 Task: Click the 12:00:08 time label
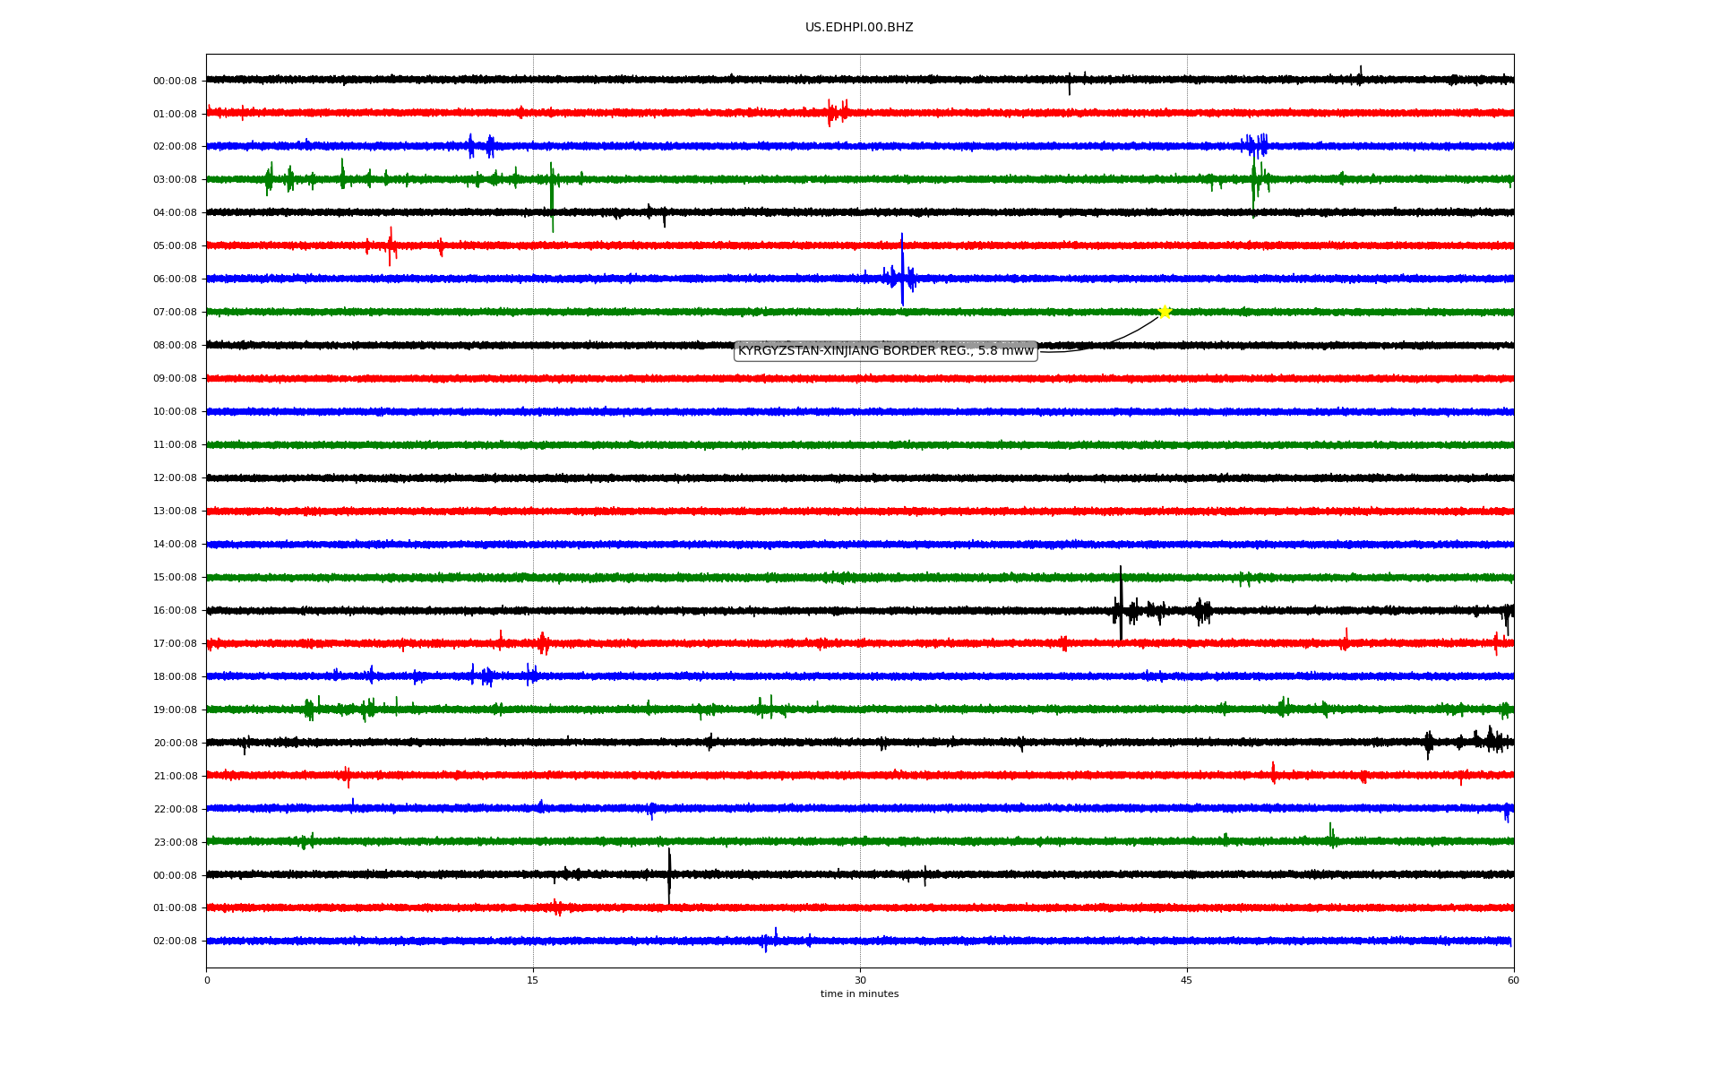175,478
